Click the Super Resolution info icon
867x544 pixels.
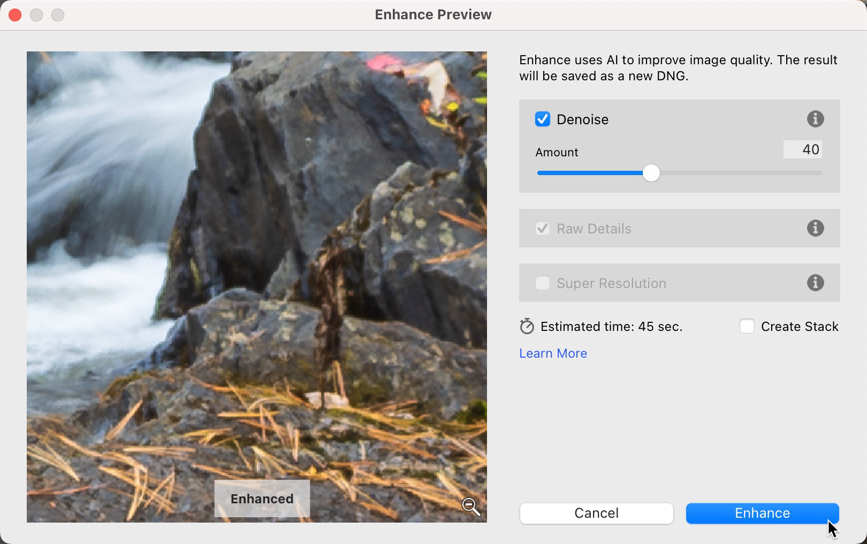coord(815,283)
